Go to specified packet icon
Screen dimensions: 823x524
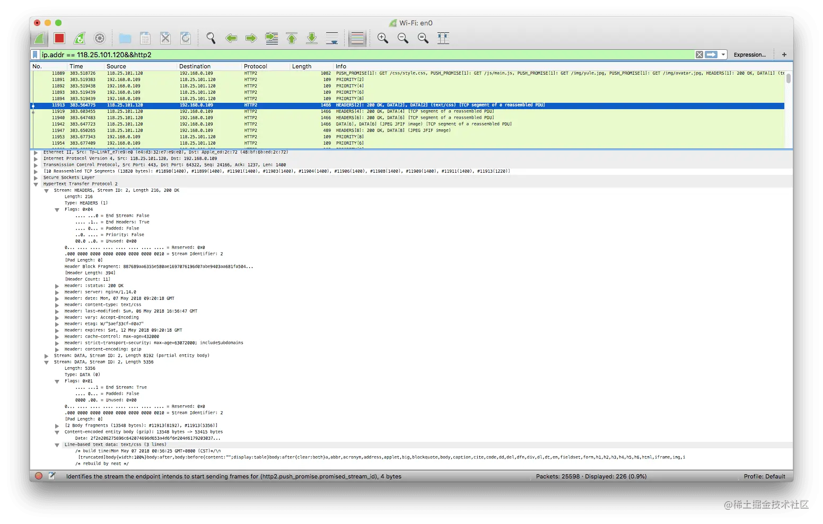tap(272, 38)
